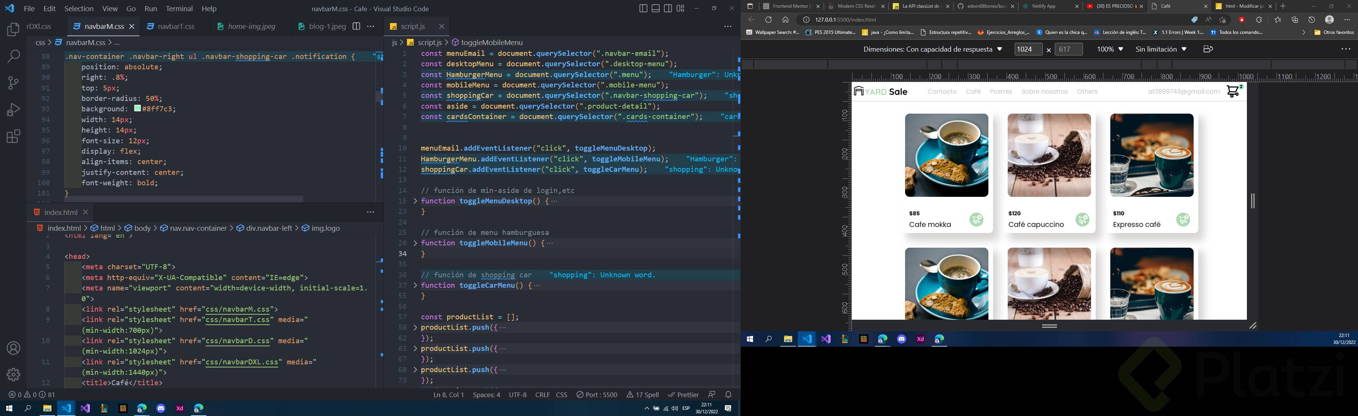
Task: Open the 100% zoom dropdown
Action: click(x=1110, y=49)
